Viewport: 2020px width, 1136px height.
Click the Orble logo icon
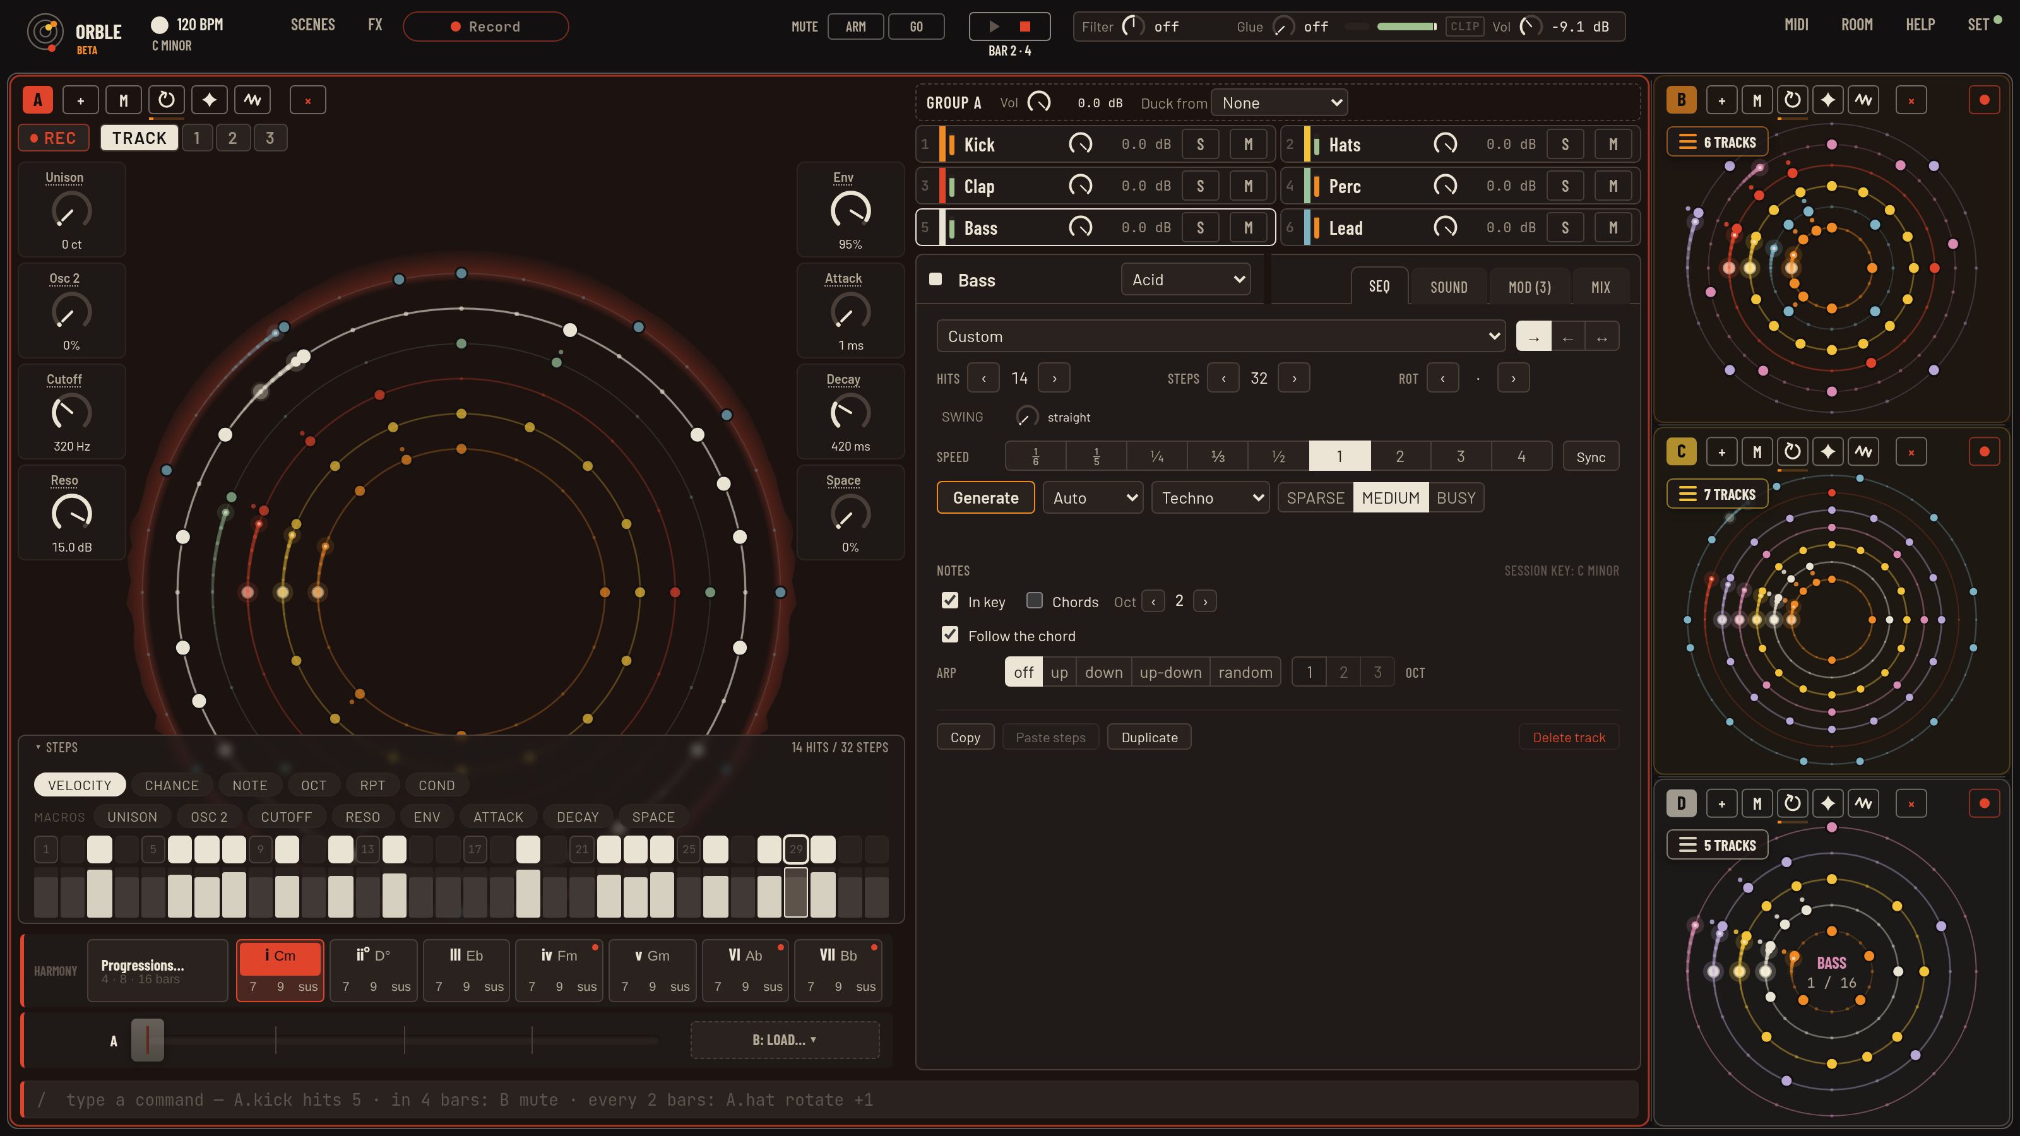(x=45, y=32)
